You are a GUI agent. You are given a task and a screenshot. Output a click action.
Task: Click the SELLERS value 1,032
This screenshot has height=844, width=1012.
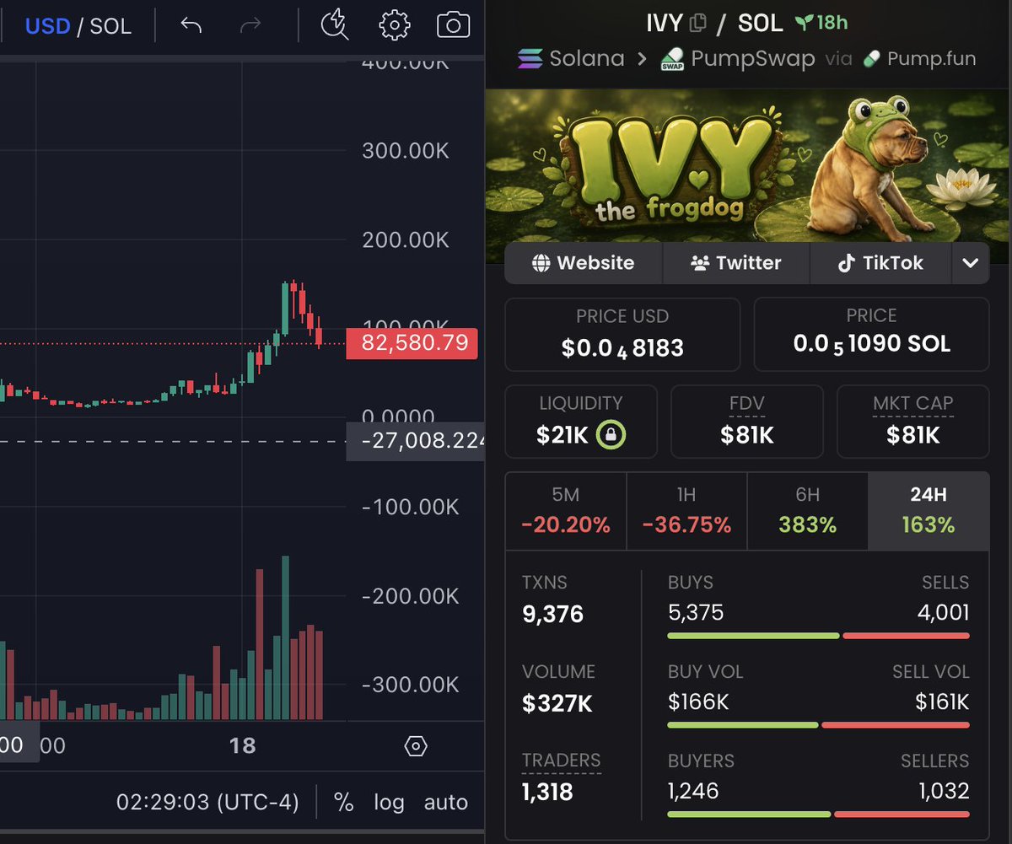click(945, 791)
